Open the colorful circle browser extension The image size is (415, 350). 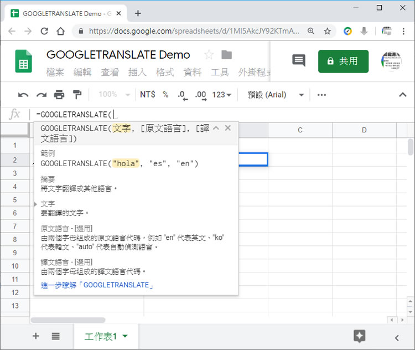pos(347,31)
